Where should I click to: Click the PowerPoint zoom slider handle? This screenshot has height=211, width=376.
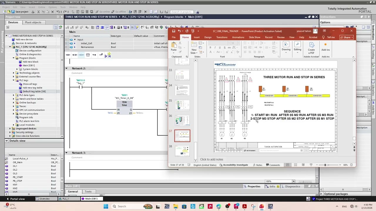tap(325, 165)
